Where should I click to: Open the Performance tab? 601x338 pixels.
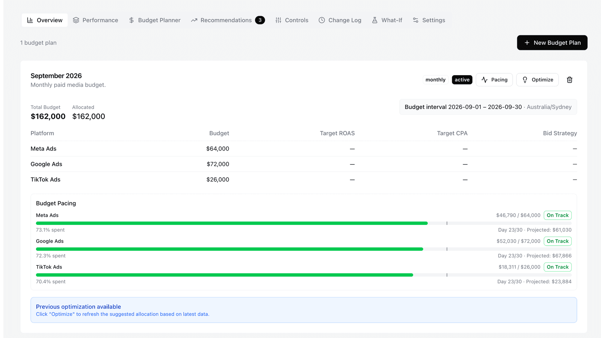click(x=95, y=20)
